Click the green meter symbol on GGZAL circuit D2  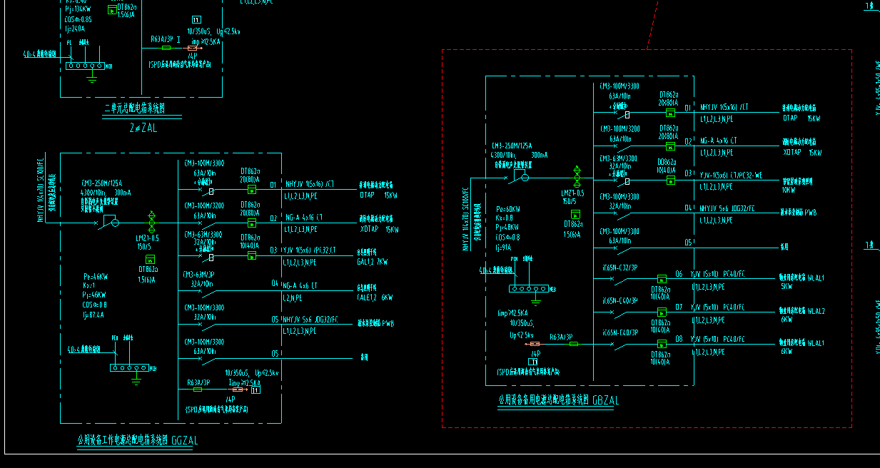pos(252,223)
